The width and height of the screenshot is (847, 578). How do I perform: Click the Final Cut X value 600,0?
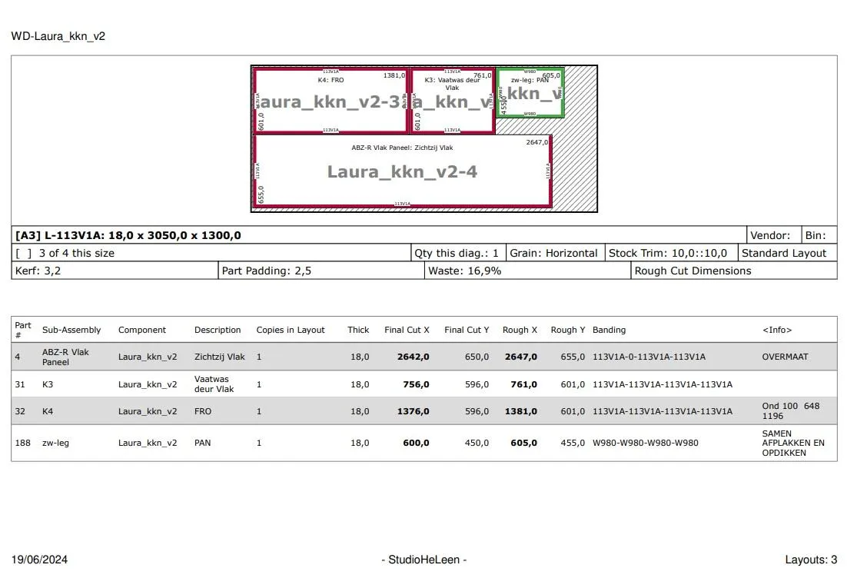[416, 443]
